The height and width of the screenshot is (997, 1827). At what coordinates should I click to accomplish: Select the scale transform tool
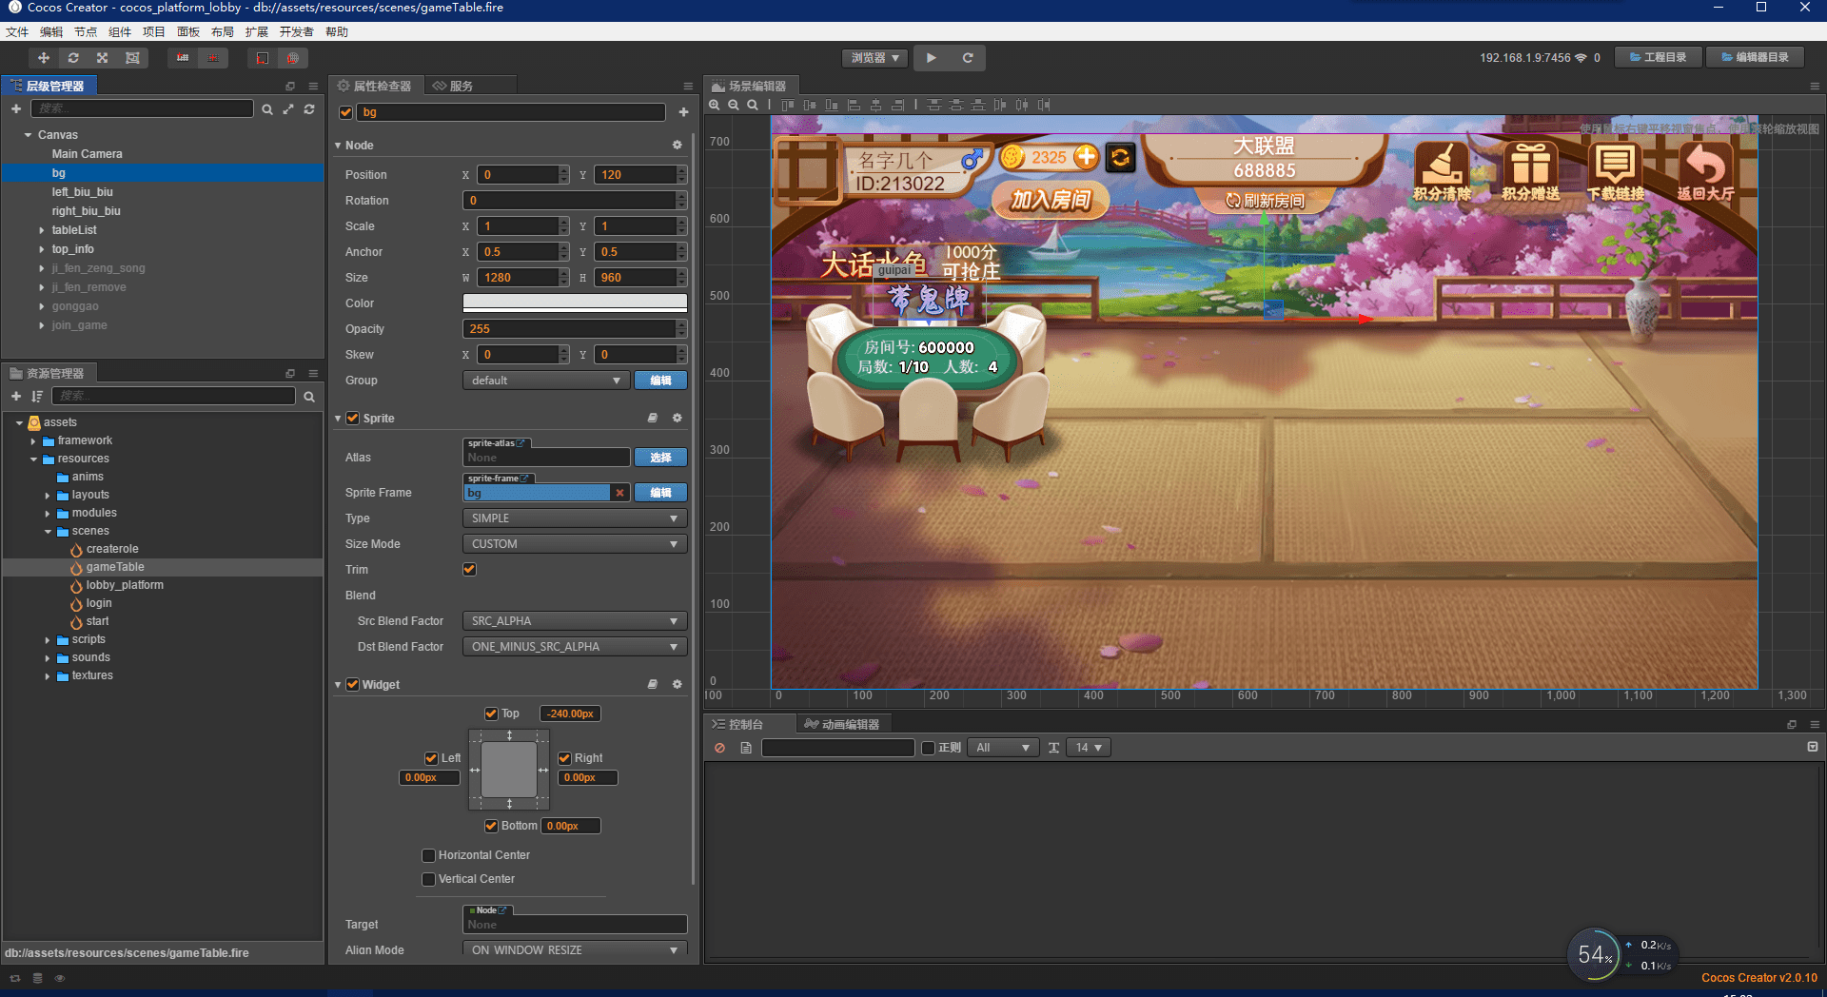103,58
